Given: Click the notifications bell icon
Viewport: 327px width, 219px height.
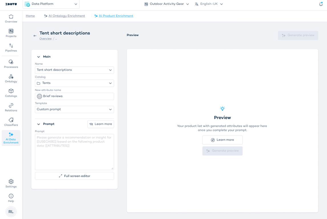Looking at the screenshot, I should click(x=321, y=4).
